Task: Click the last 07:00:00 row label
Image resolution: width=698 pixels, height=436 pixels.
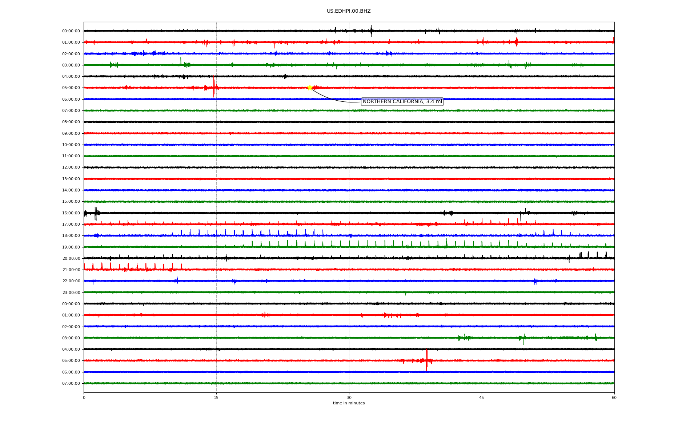Action: pos(71,383)
